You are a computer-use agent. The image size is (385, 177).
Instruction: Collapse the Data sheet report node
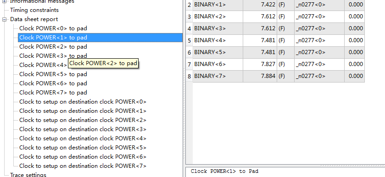(4, 19)
